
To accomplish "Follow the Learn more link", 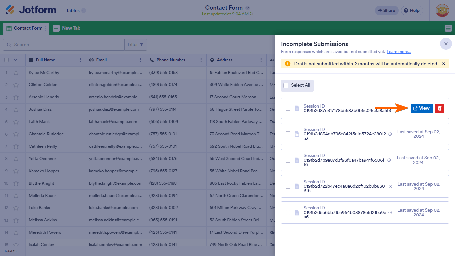I will (x=399, y=52).
